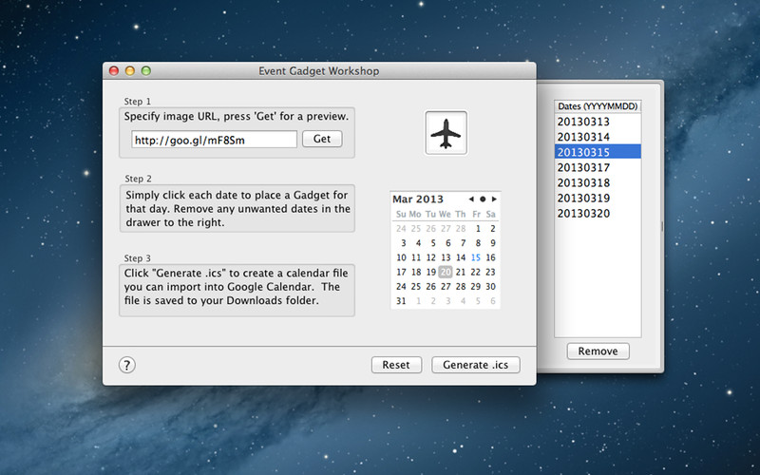Viewport: 760px width, 475px height.
Task: Pick highlighted March 20 in the calendar
Action: click(x=446, y=273)
